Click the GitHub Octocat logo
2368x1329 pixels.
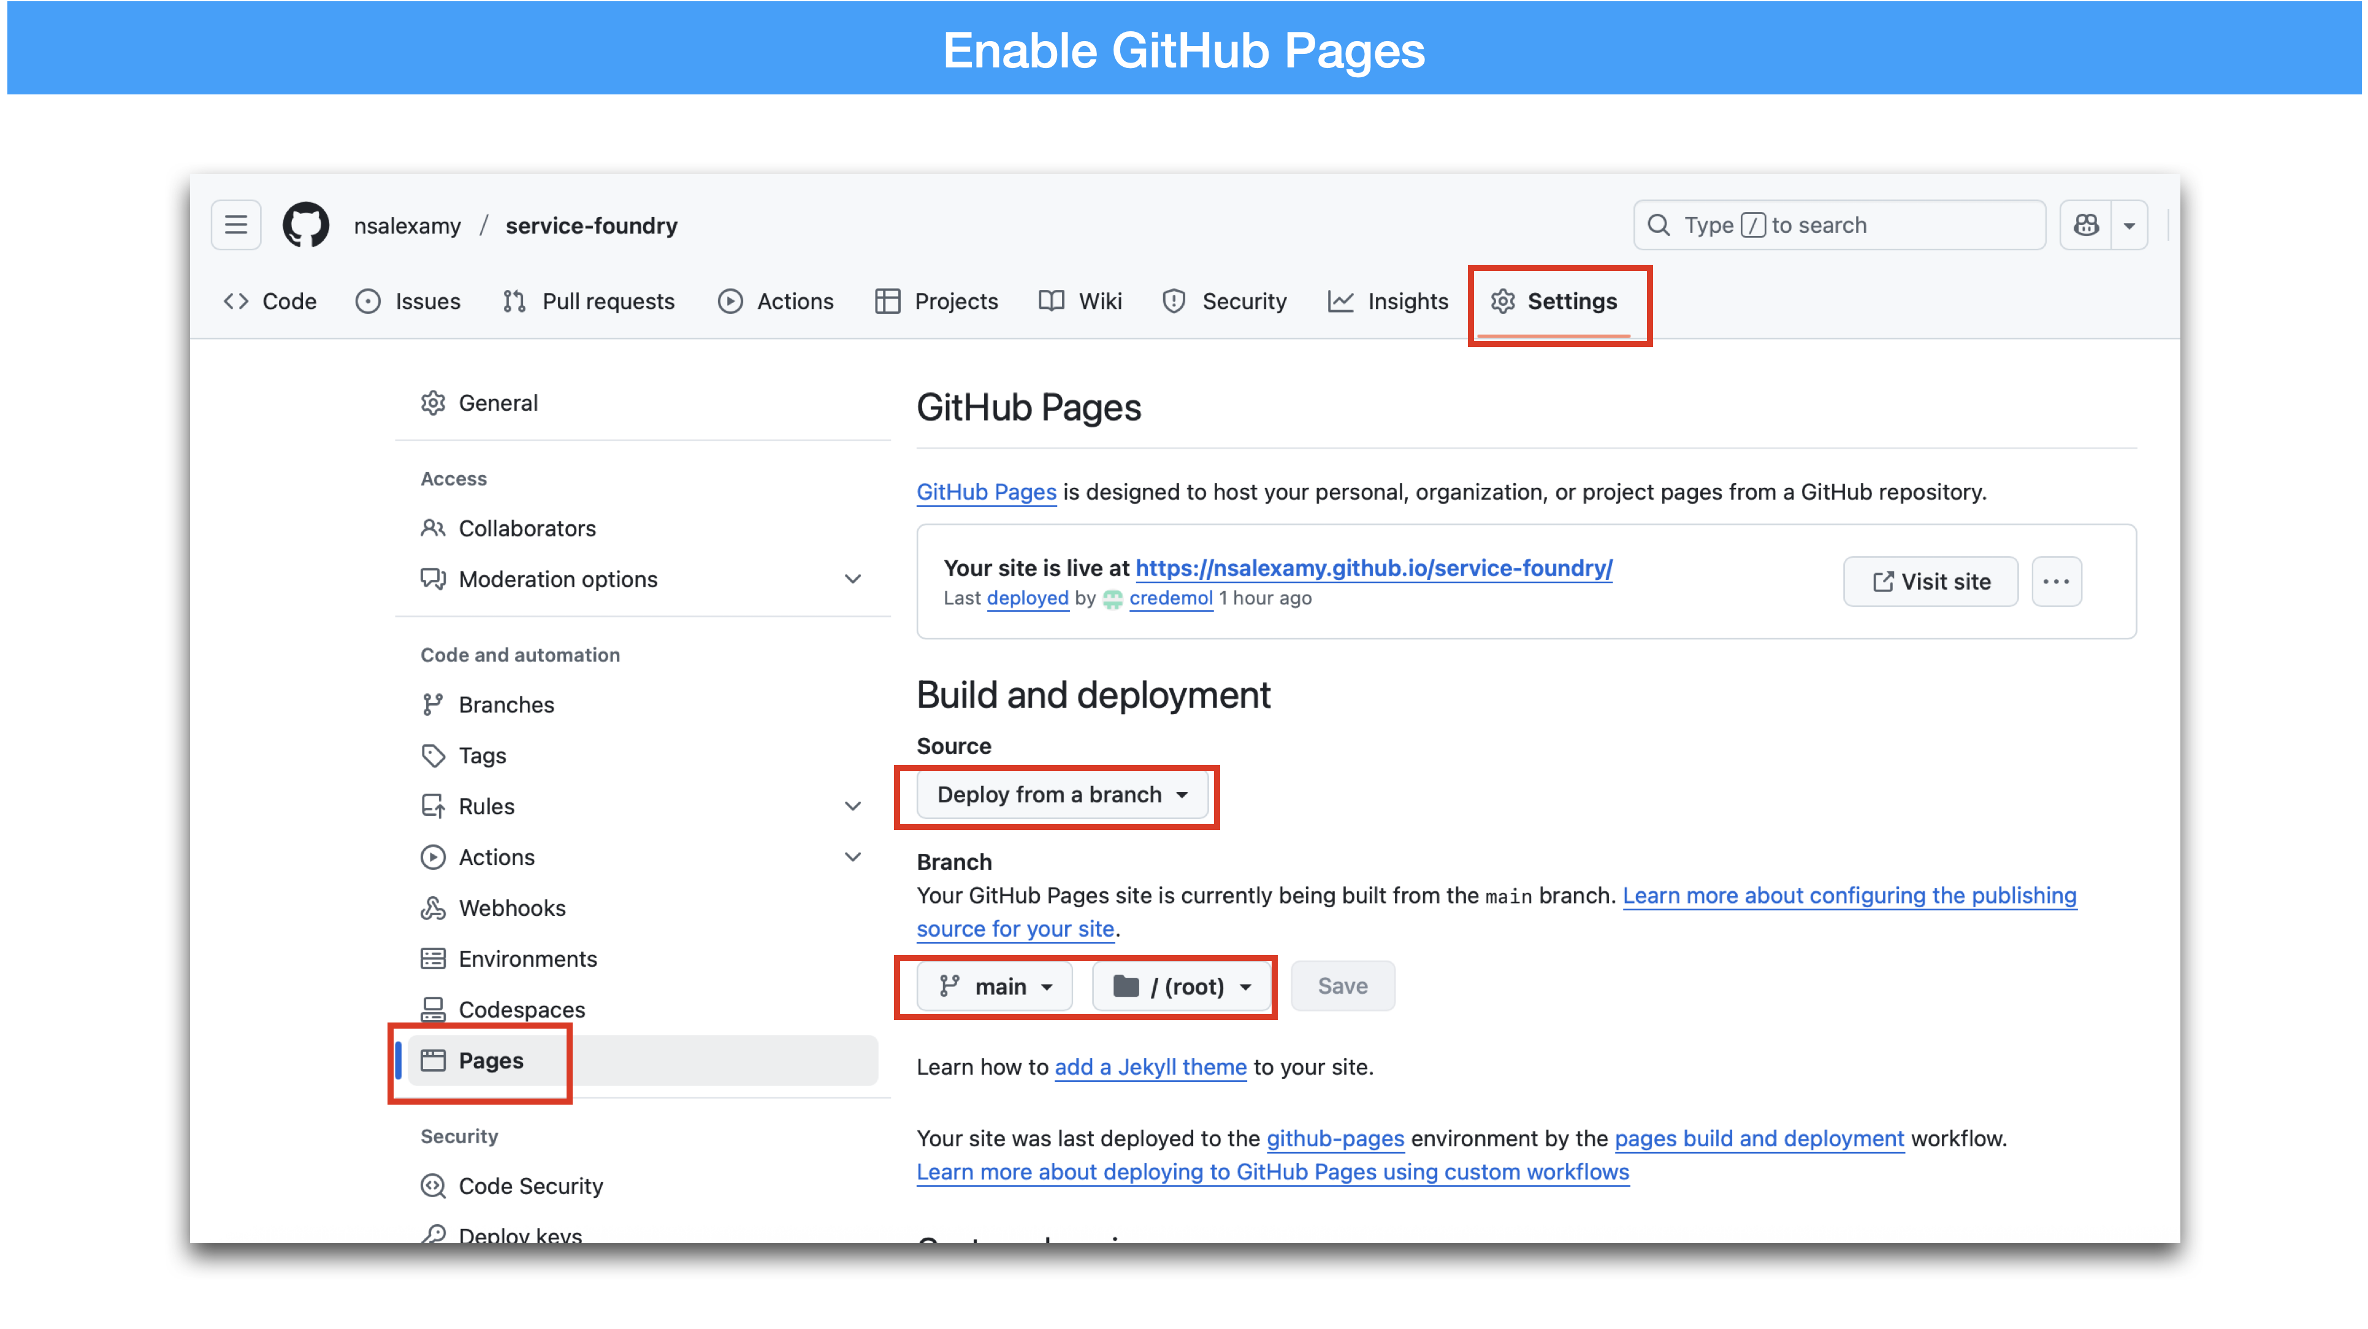306,225
